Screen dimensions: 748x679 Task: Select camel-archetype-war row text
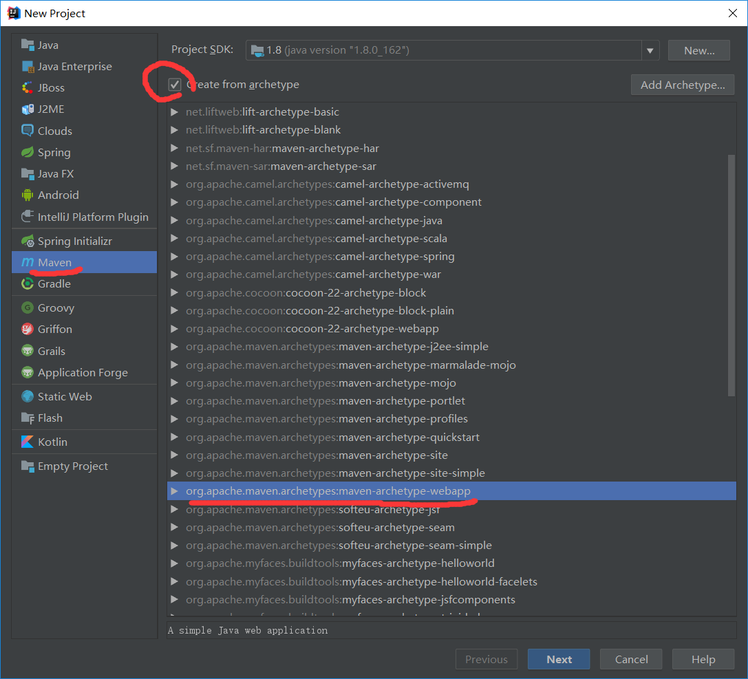coord(313,274)
